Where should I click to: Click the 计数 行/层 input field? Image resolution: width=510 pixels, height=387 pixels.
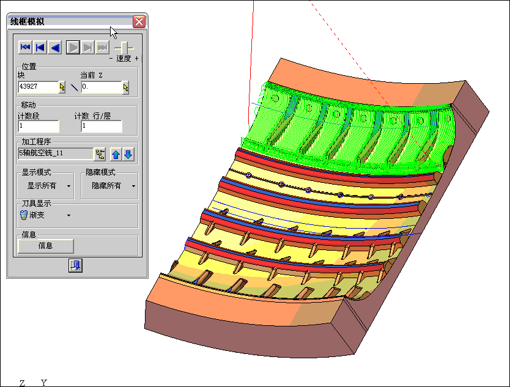pyautogui.click(x=102, y=126)
